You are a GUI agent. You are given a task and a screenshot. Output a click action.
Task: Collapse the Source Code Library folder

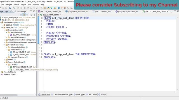click(4, 62)
